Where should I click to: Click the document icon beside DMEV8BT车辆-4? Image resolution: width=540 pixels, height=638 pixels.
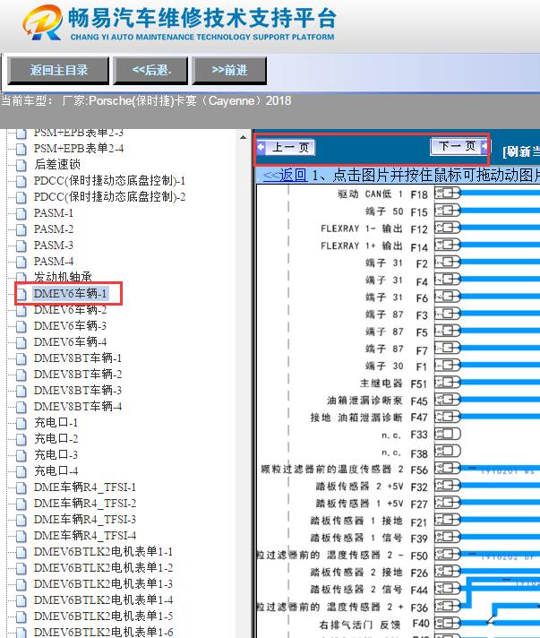(x=21, y=407)
